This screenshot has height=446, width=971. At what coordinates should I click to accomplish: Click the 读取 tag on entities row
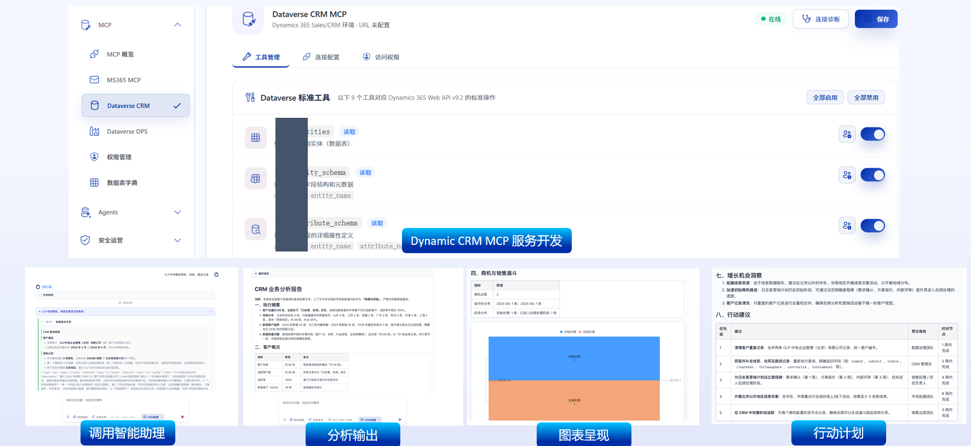coord(349,132)
